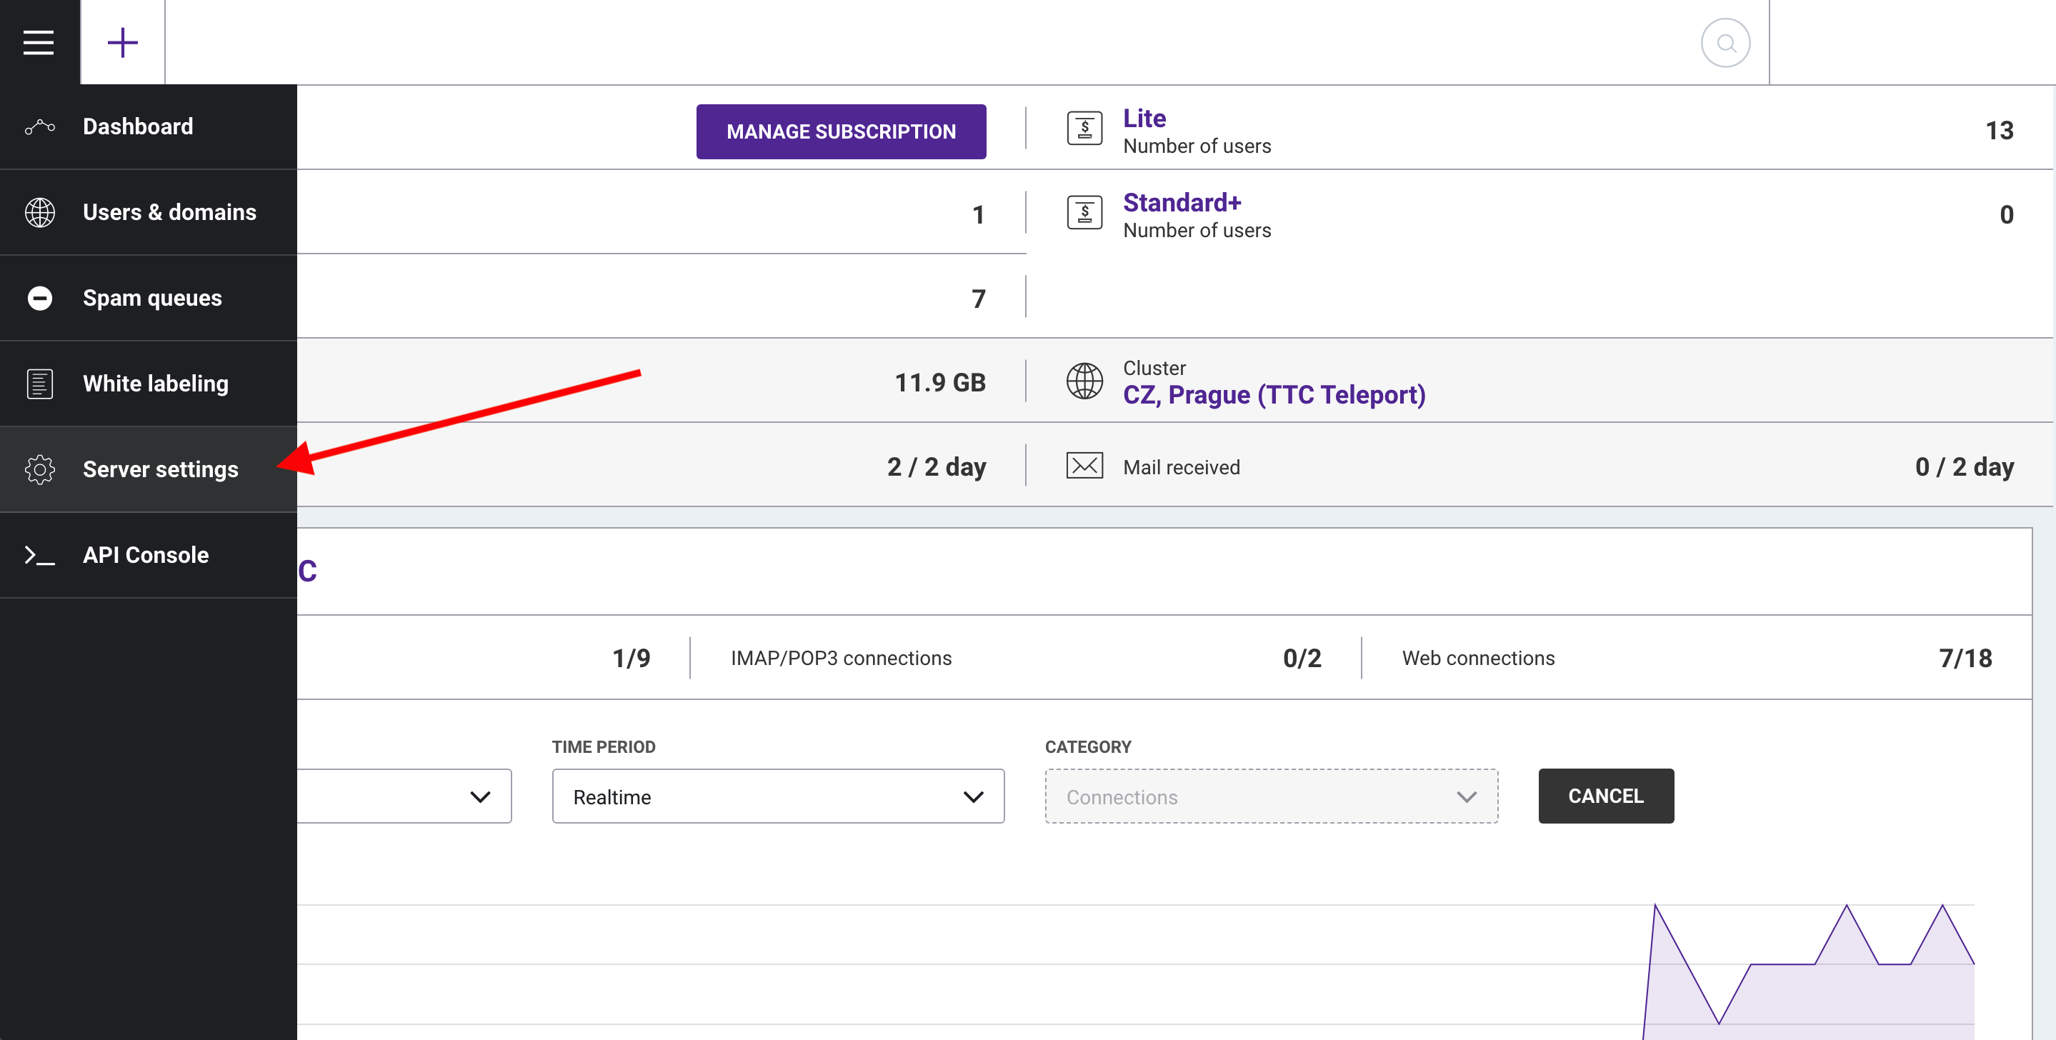Click the plus add button

[x=123, y=42]
